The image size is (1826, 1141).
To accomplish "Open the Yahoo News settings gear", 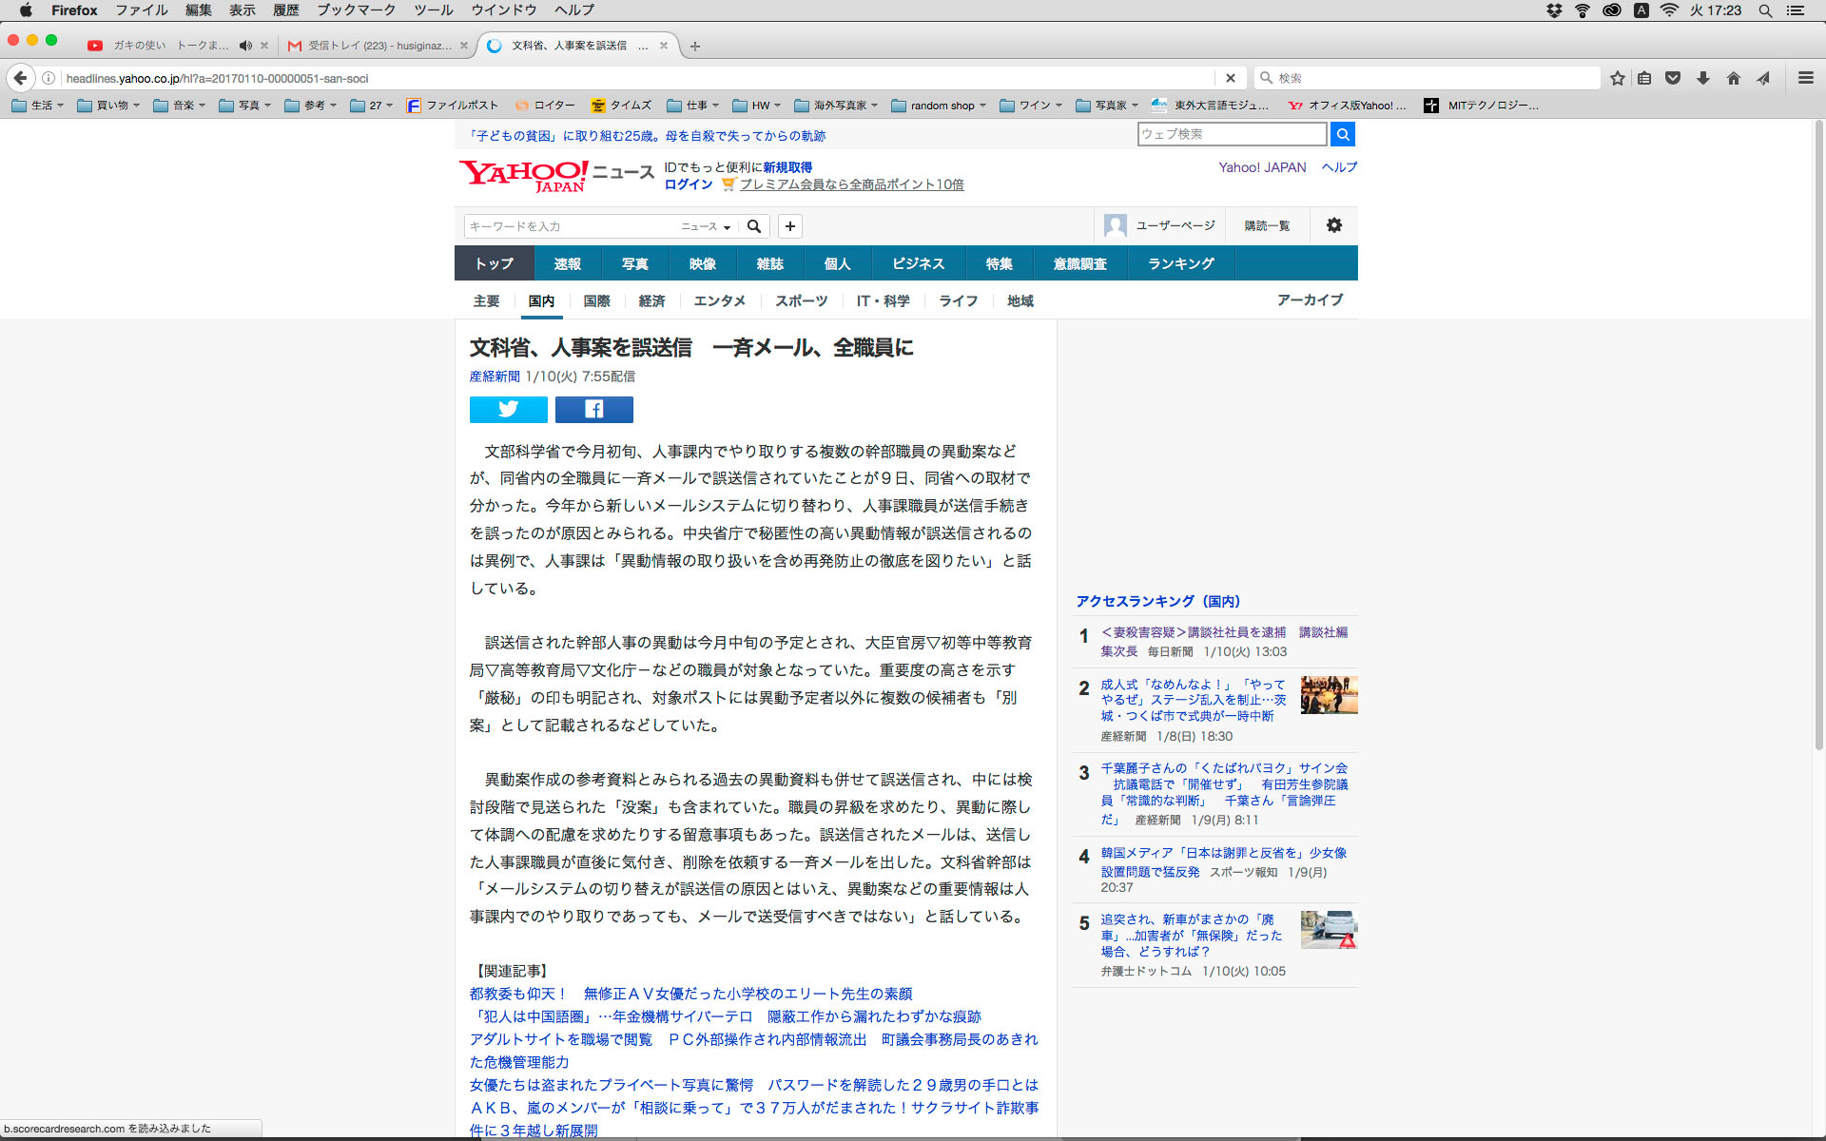I will click(x=1333, y=225).
